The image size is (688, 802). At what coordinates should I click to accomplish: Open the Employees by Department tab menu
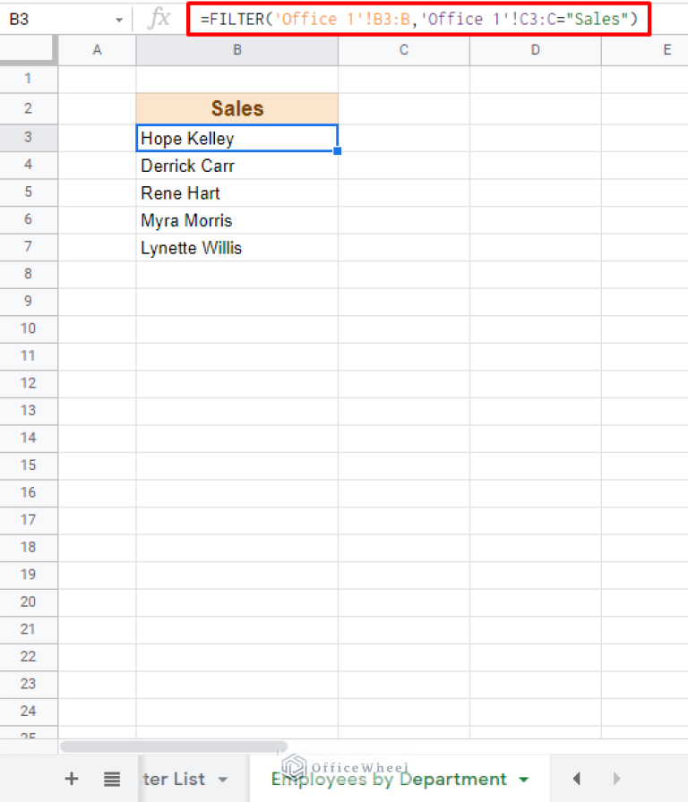(523, 779)
